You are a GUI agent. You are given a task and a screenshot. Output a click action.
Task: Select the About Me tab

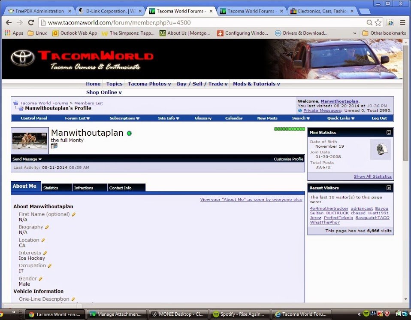click(x=26, y=186)
